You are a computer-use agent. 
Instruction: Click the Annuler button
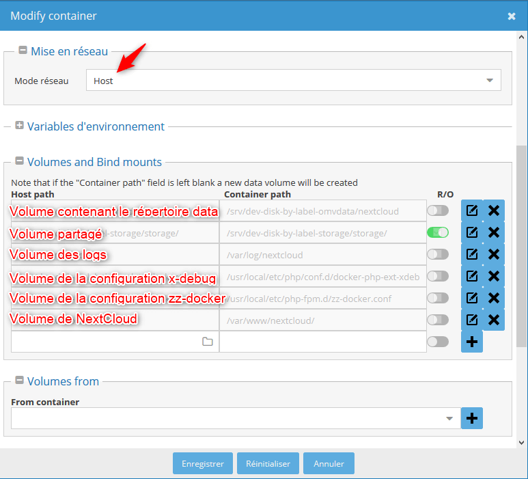click(329, 463)
